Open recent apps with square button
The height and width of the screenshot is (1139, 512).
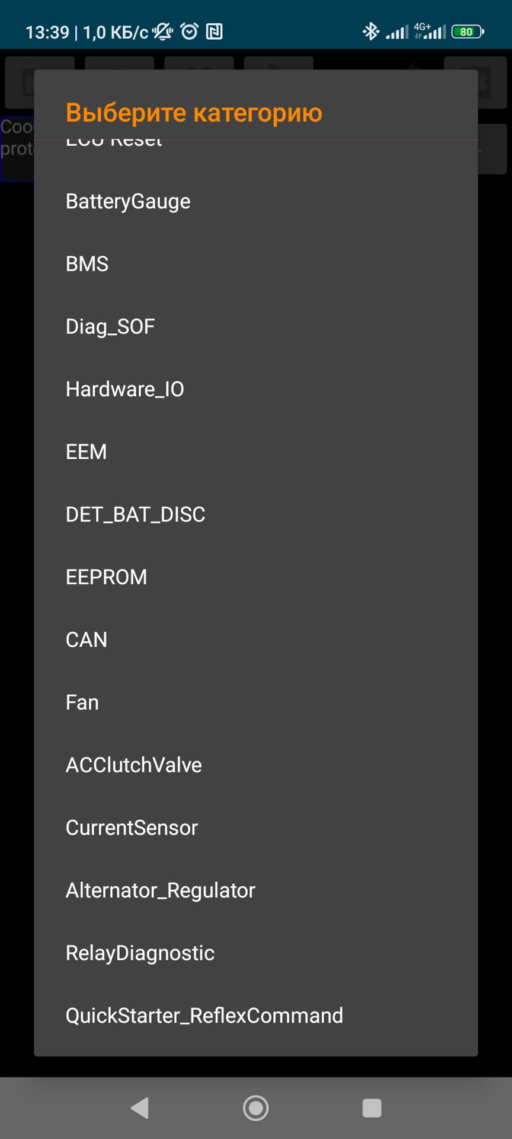click(372, 1108)
